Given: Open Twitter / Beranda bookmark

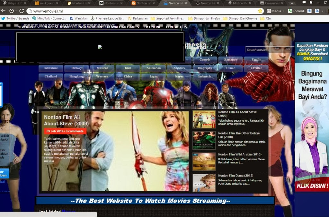Looking at the screenshot, I should 15,18.
